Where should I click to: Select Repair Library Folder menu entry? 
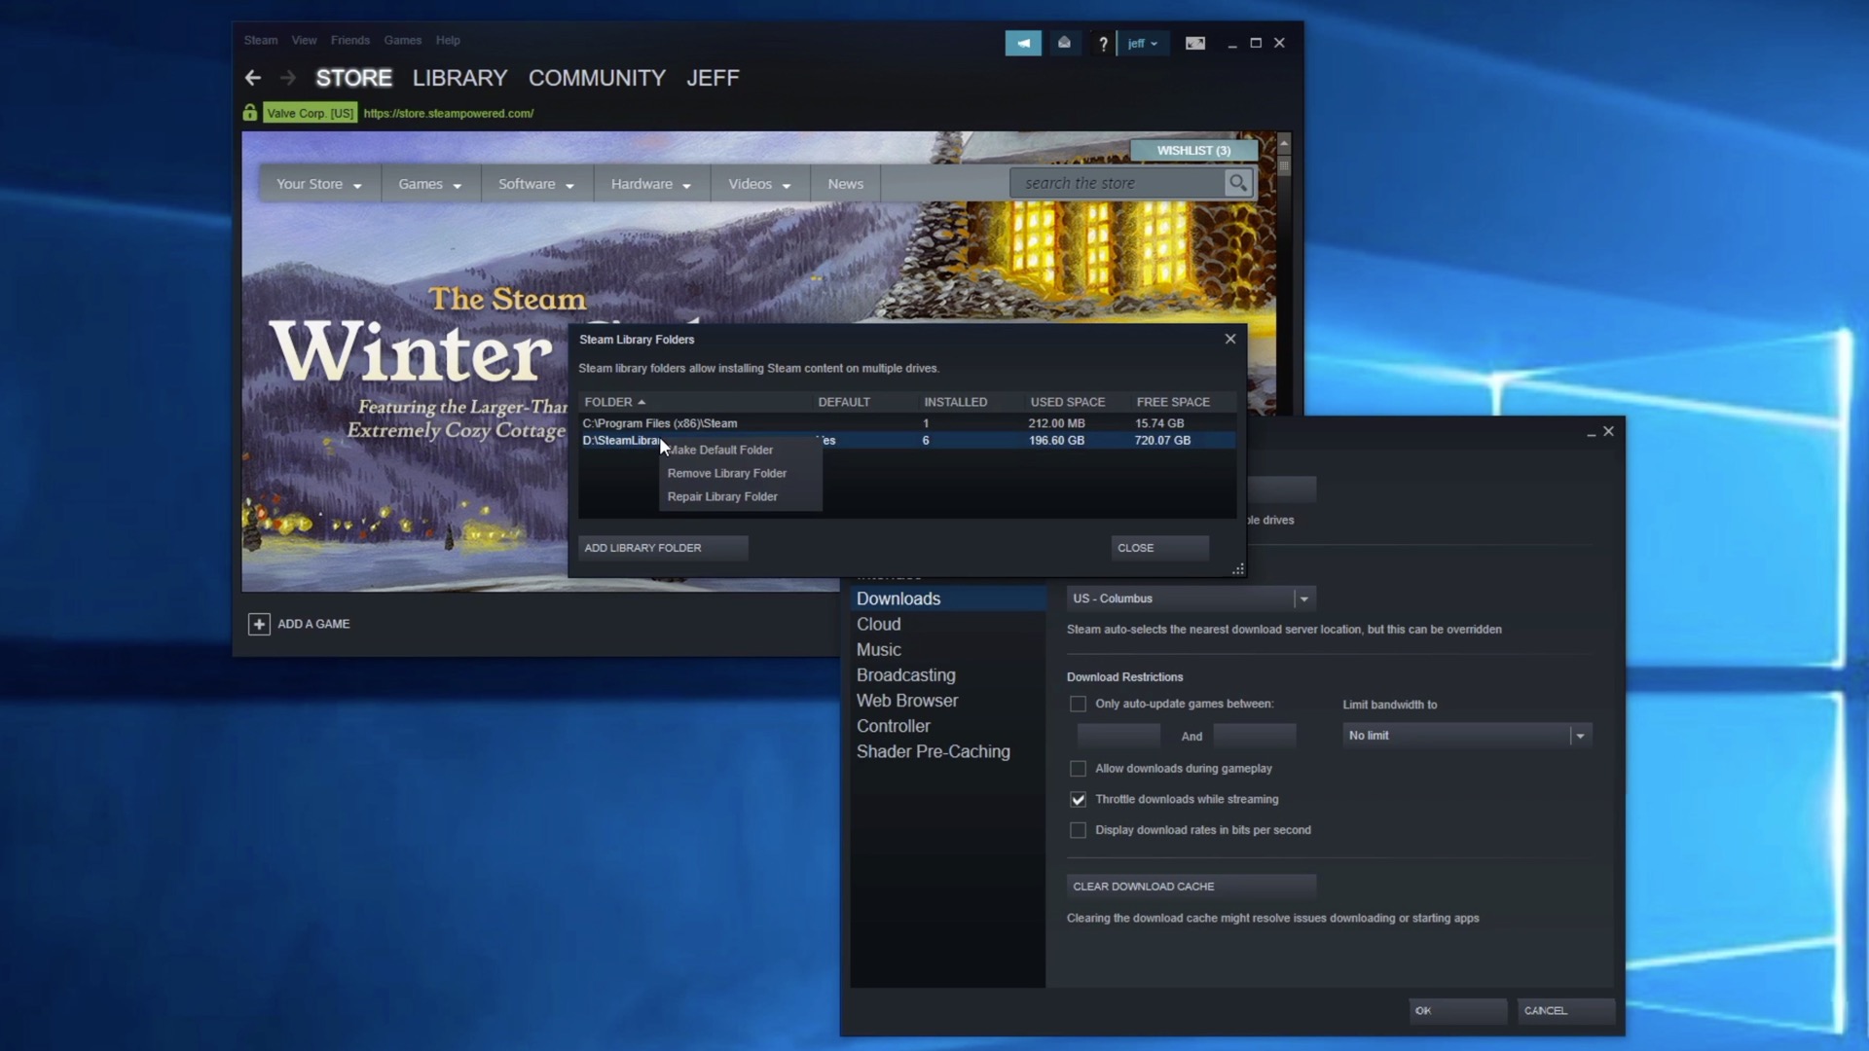pyautogui.click(x=722, y=496)
